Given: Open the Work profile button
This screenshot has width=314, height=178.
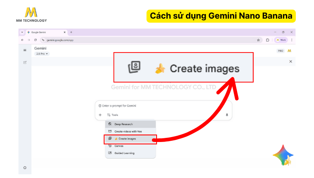Looking at the screenshot, I should 281,40.
